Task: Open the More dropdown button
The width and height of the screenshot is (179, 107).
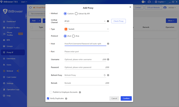Action: point(171,21)
